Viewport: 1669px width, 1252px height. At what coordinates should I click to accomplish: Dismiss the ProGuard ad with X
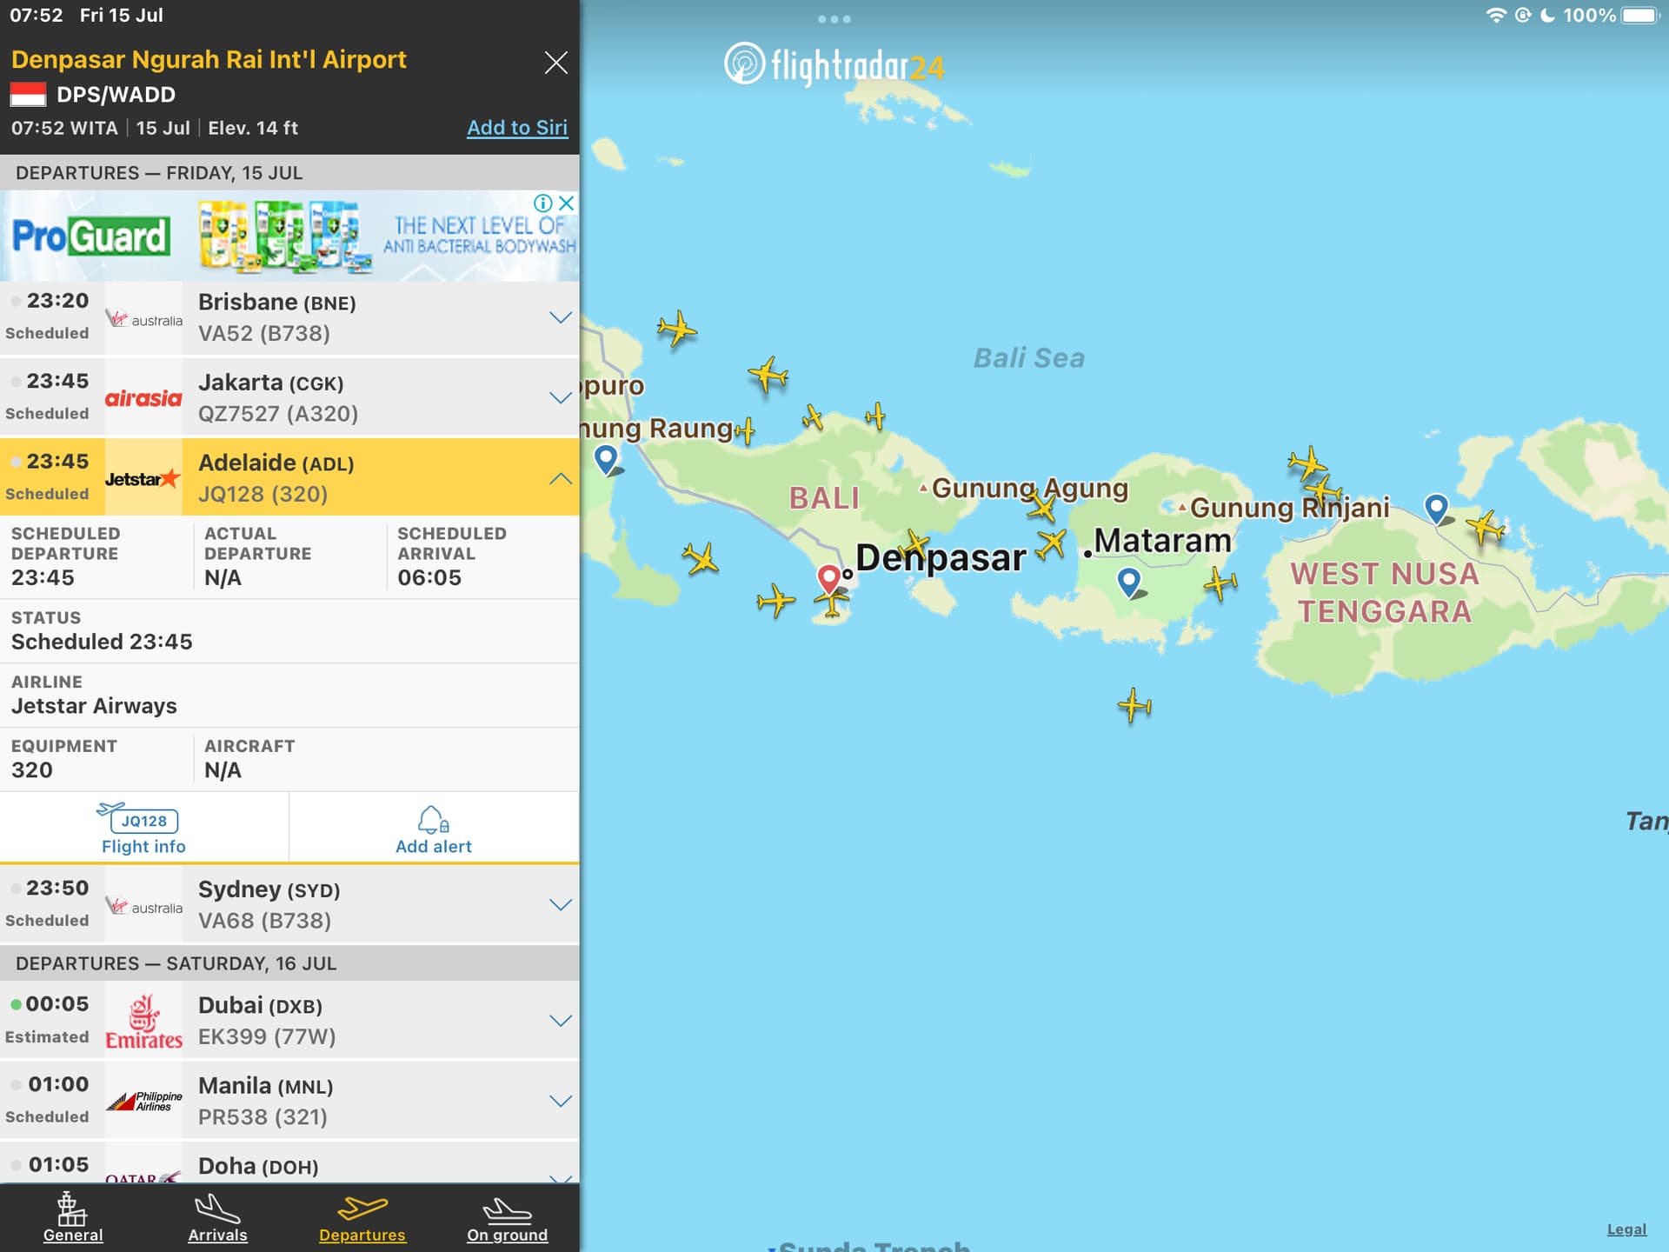click(x=566, y=203)
